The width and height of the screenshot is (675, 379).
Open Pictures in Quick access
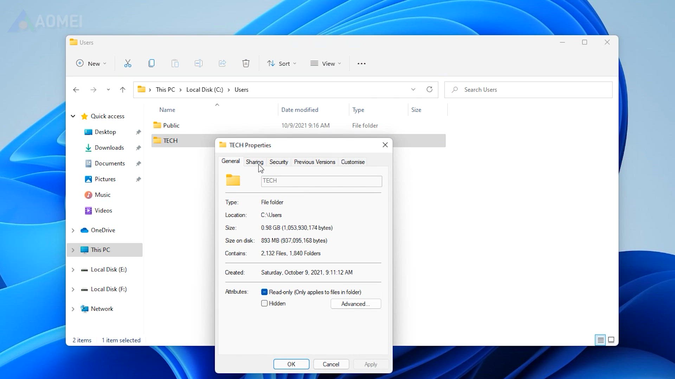(x=105, y=179)
